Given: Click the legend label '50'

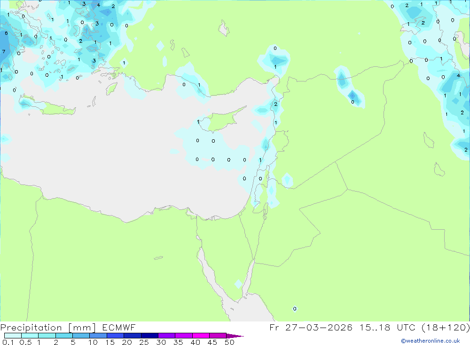Looking at the screenshot, I should (230, 342).
